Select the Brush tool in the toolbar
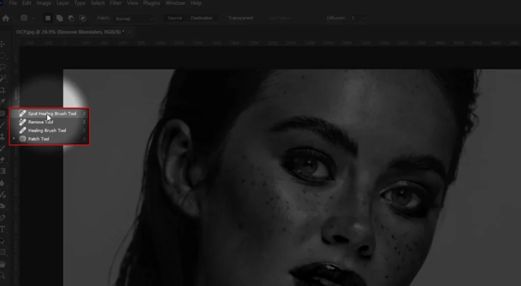The width and height of the screenshot is (521, 286). click(x=3, y=125)
